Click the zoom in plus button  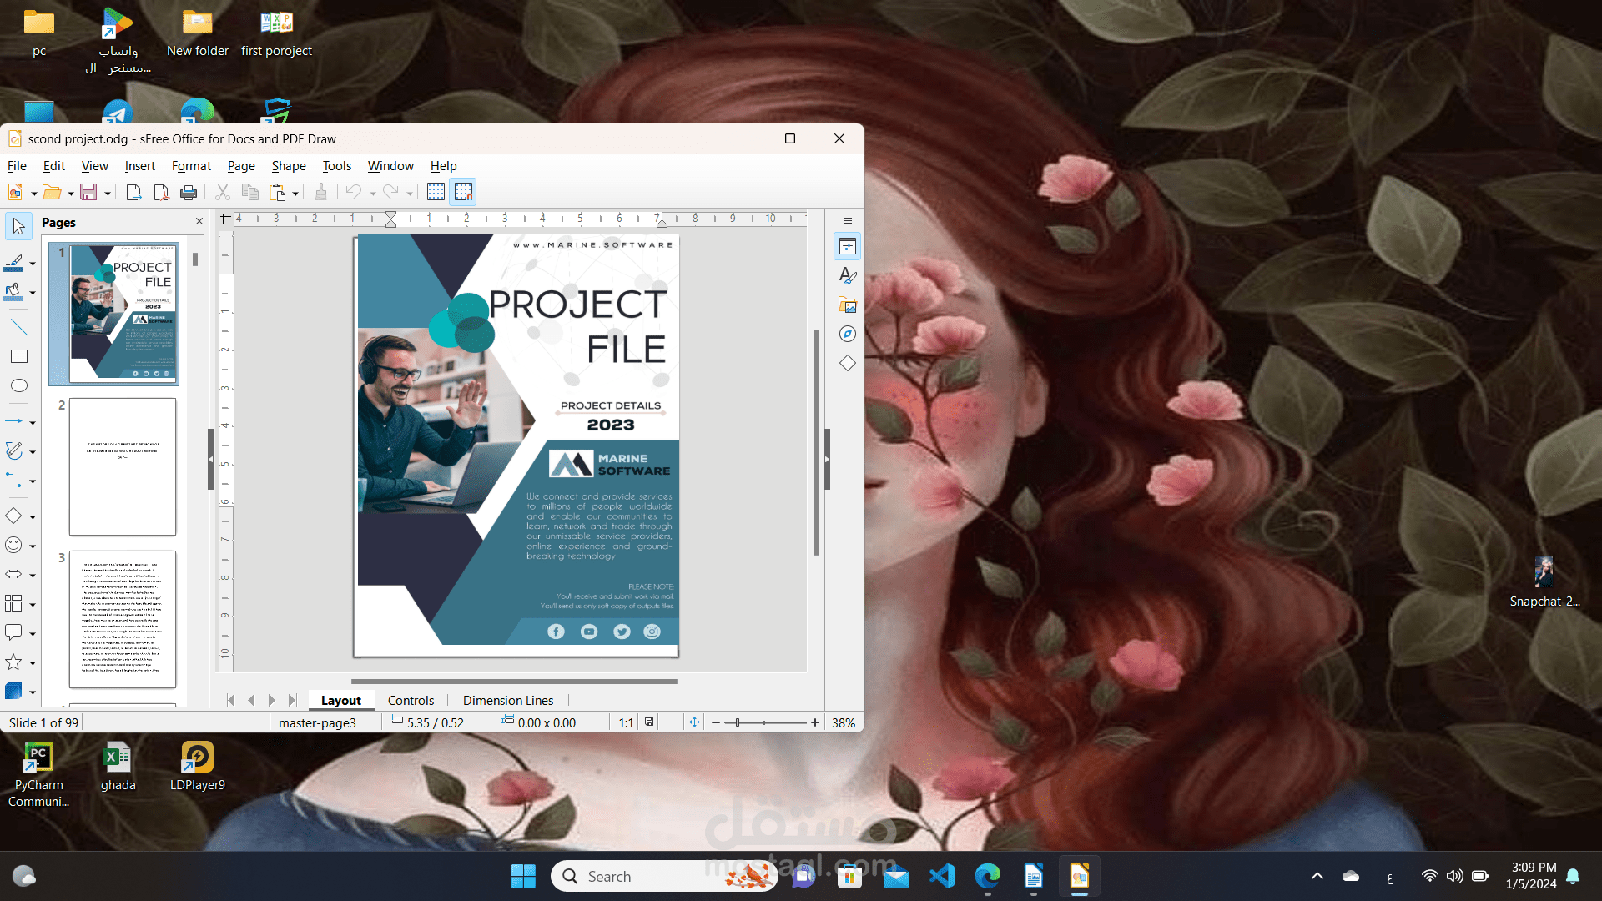[815, 722]
